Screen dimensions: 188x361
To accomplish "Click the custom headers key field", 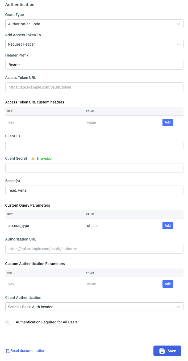I will pos(43,122).
